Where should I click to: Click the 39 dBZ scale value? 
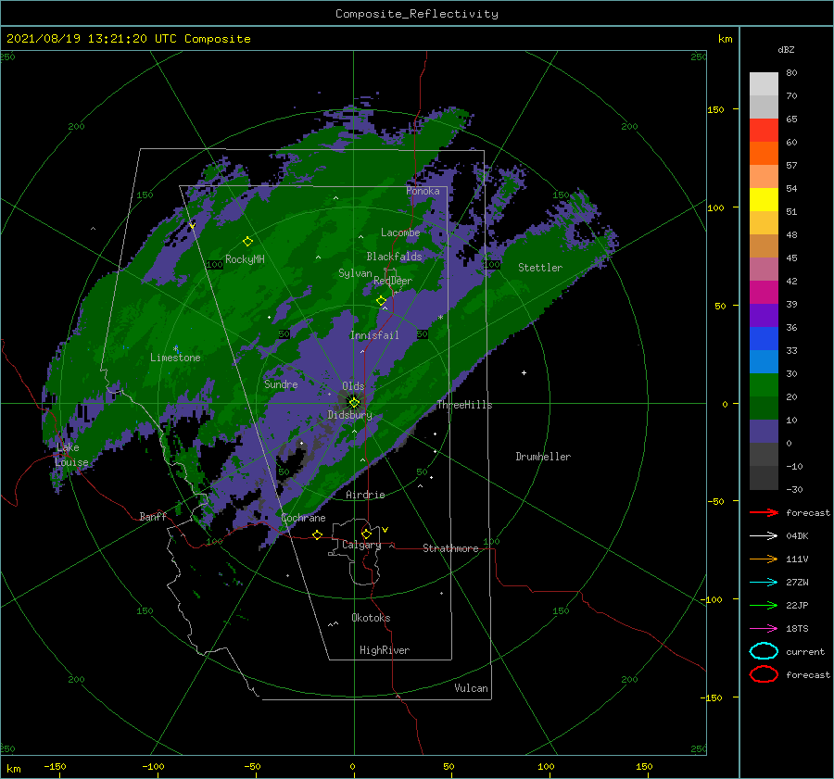(791, 304)
